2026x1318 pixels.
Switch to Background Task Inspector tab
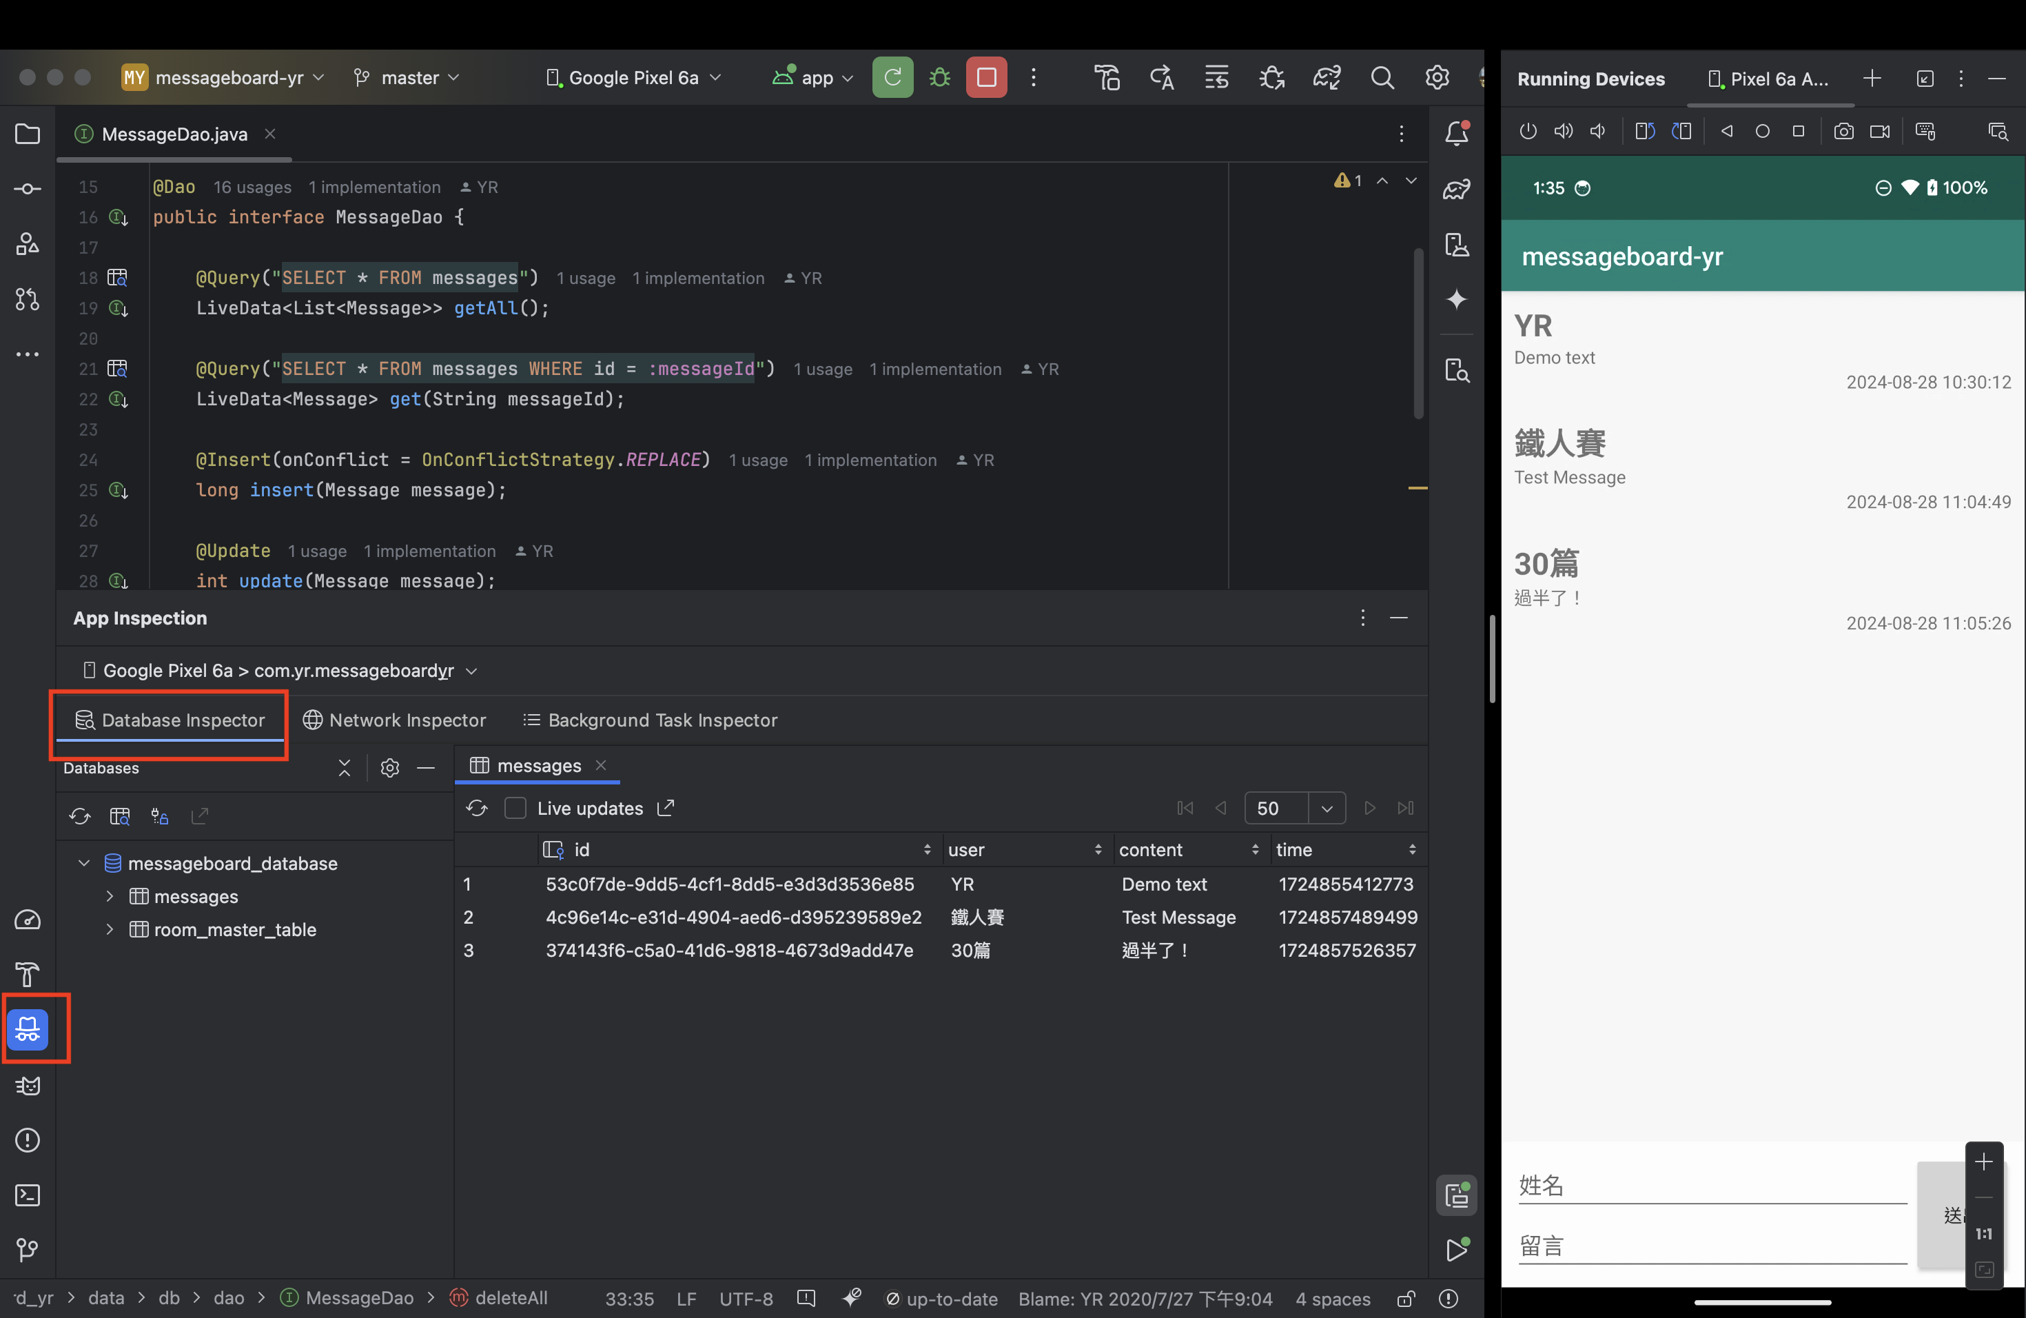coord(651,720)
